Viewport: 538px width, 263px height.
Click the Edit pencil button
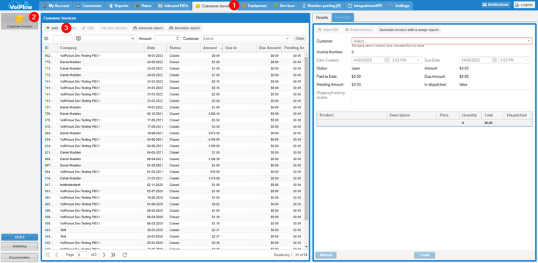[x=88, y=28]
